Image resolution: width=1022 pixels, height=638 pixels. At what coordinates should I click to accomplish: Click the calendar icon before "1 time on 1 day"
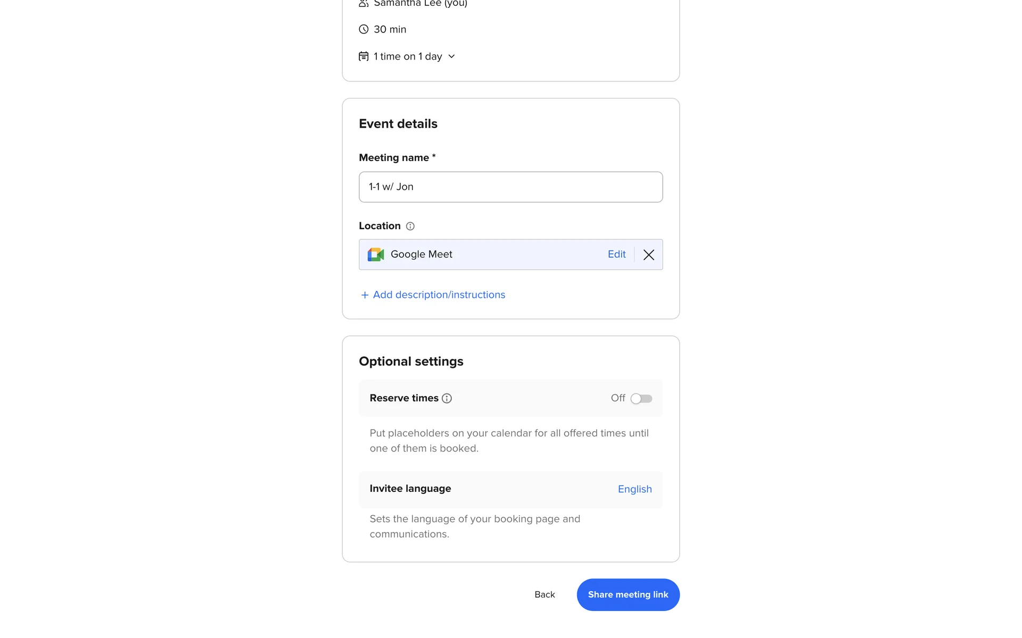pos(364,56)
